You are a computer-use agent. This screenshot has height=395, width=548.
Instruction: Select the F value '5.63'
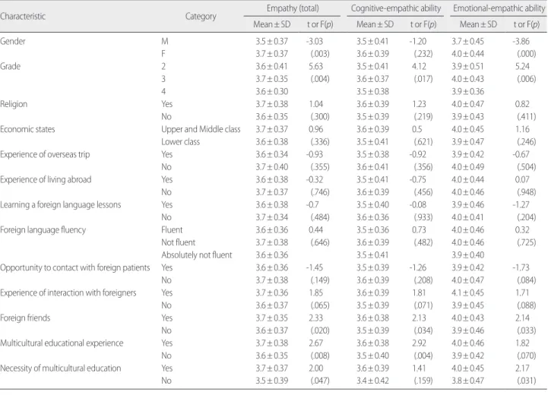coord(316,66)
